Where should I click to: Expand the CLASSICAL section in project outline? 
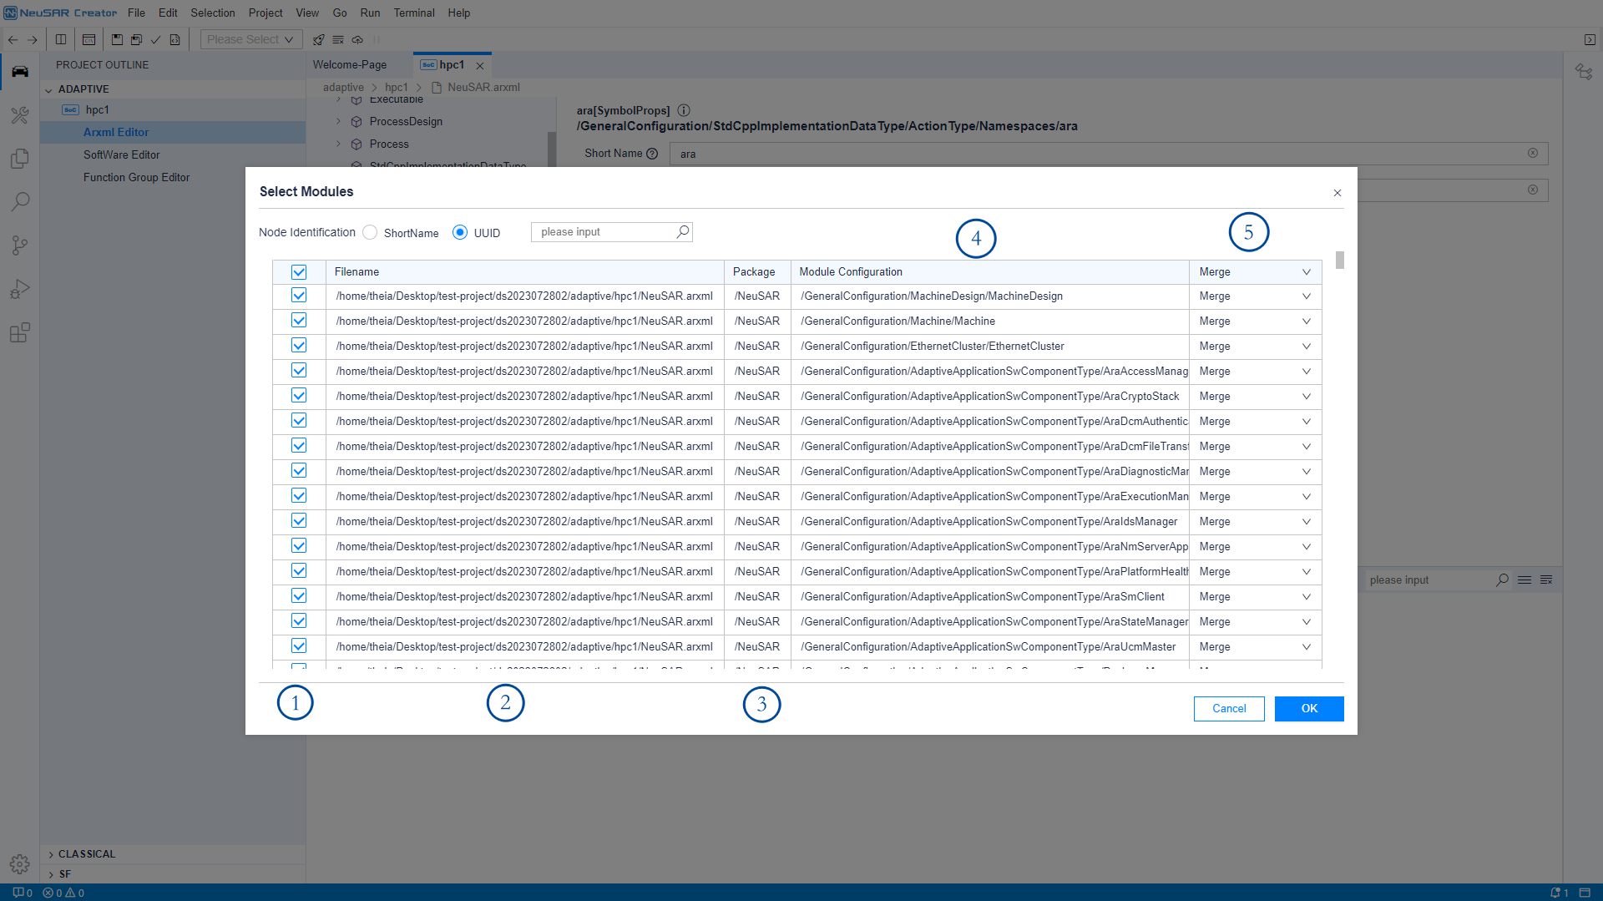[x=87, y=854]
